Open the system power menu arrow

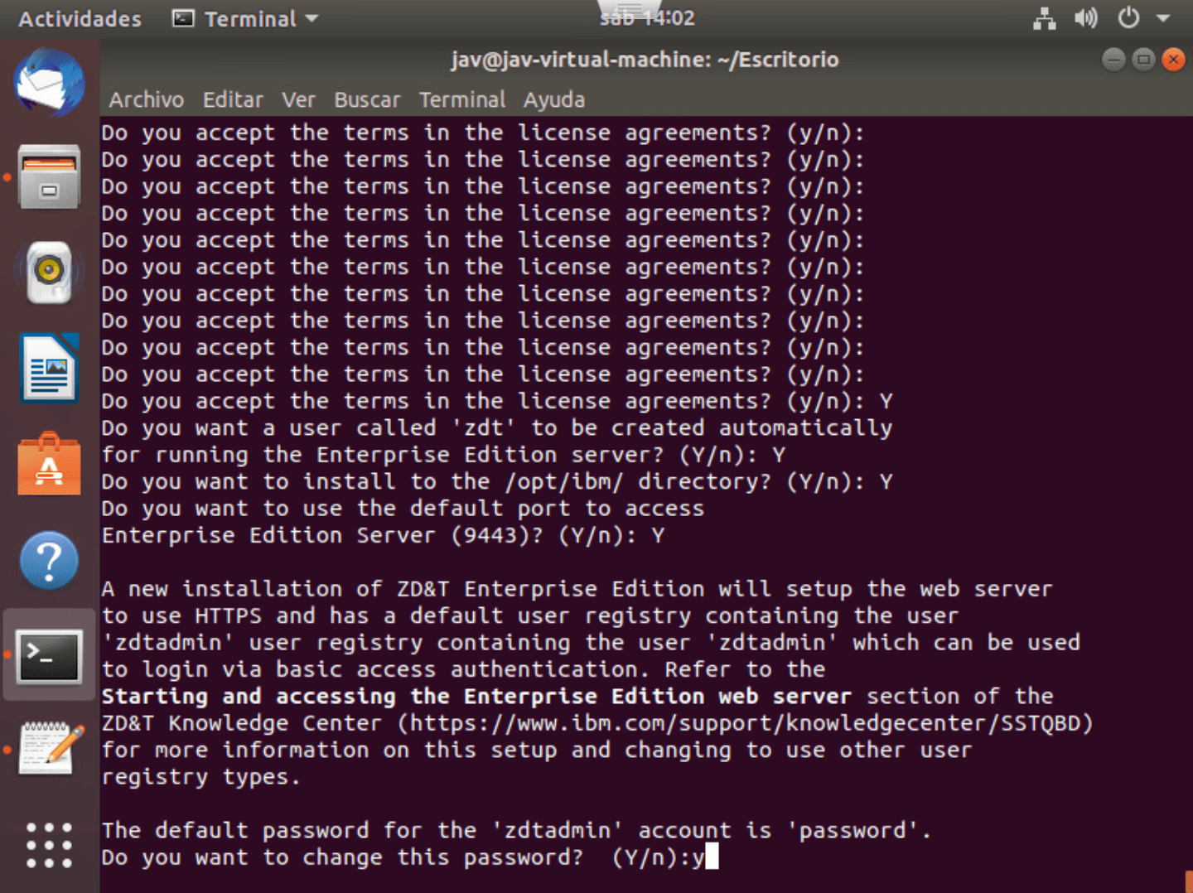tap(1163, 18)
